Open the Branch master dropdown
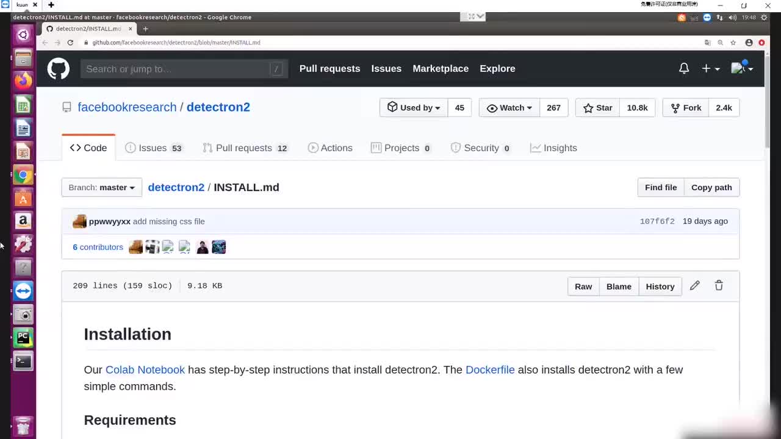This screenshot has width=781, height=439. [101, 187]
